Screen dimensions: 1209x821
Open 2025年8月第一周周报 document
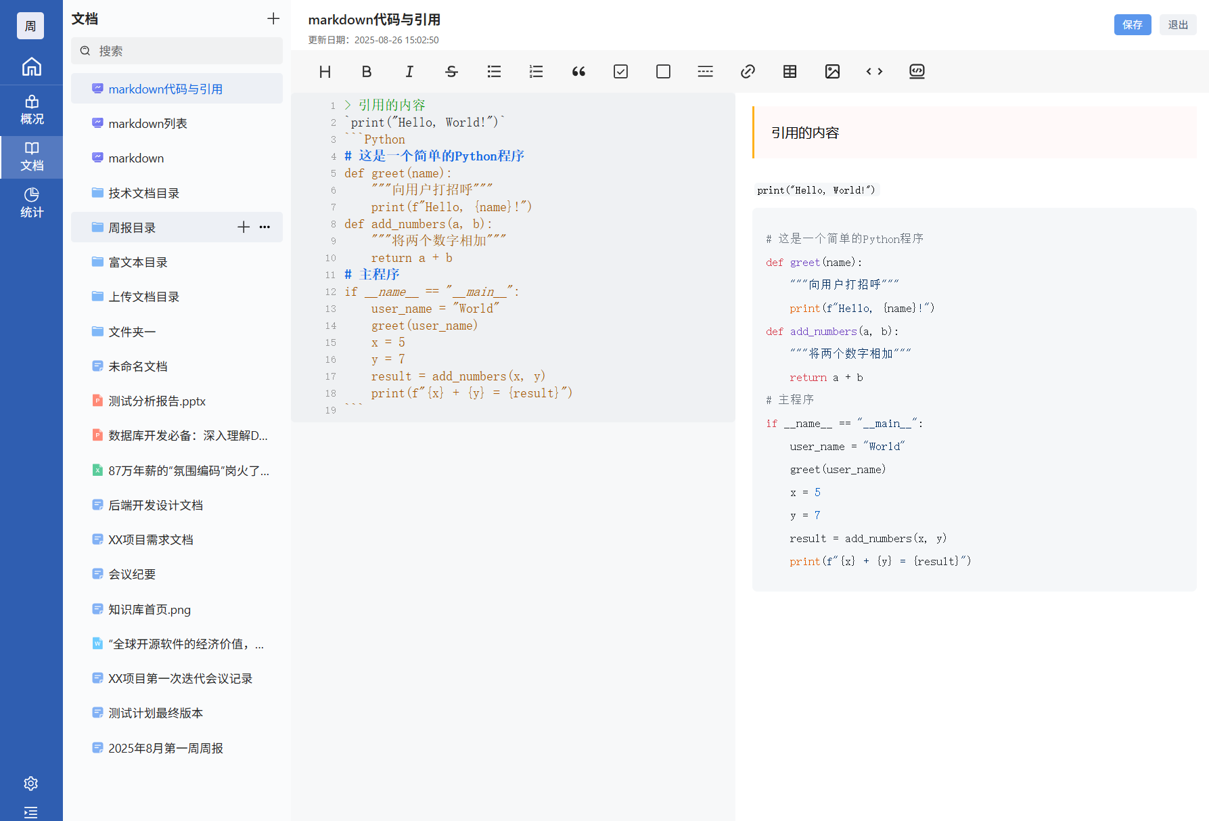click(177, 748)
